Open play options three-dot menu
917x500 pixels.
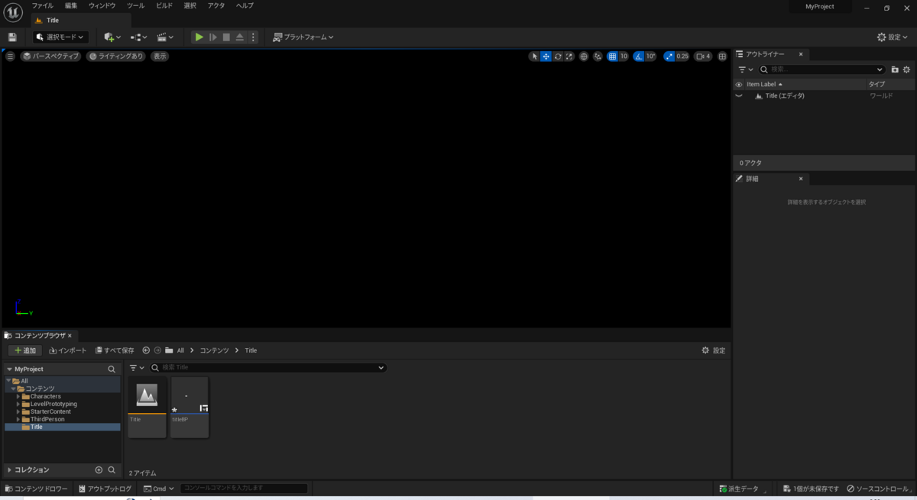[x=254, y=37]
